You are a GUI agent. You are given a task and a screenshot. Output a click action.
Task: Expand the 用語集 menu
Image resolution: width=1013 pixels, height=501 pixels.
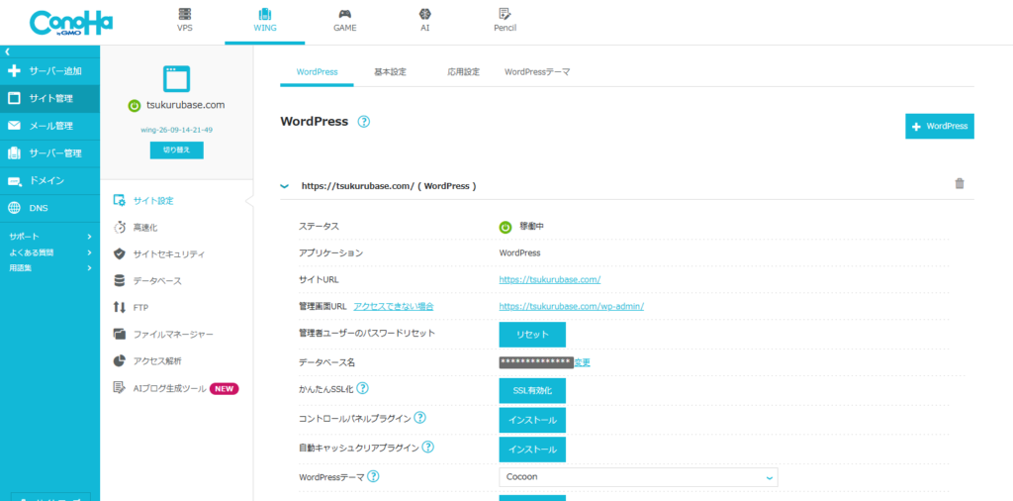tap(49, 267)
